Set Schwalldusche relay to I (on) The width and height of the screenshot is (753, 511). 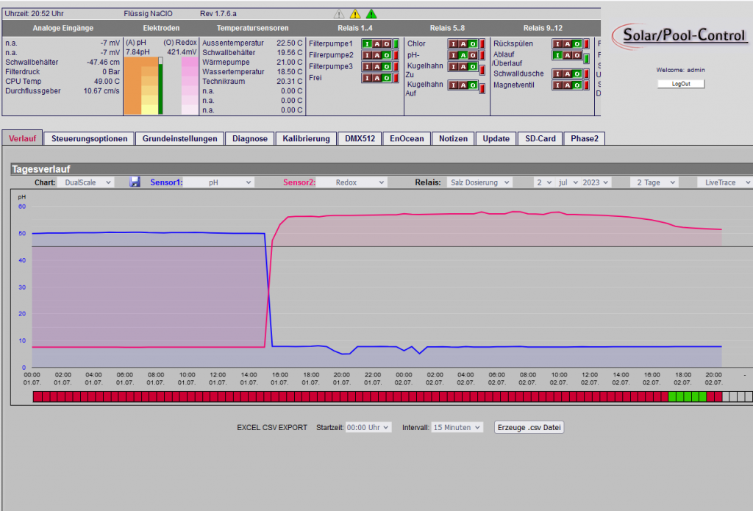557,74
